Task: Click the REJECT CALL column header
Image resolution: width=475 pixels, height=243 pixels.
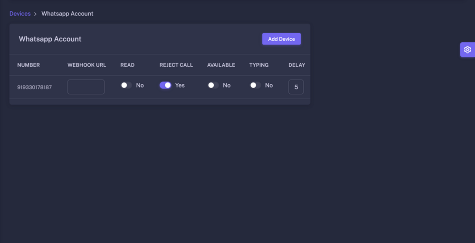Action: pyautogui.click(x=176, y=65)
